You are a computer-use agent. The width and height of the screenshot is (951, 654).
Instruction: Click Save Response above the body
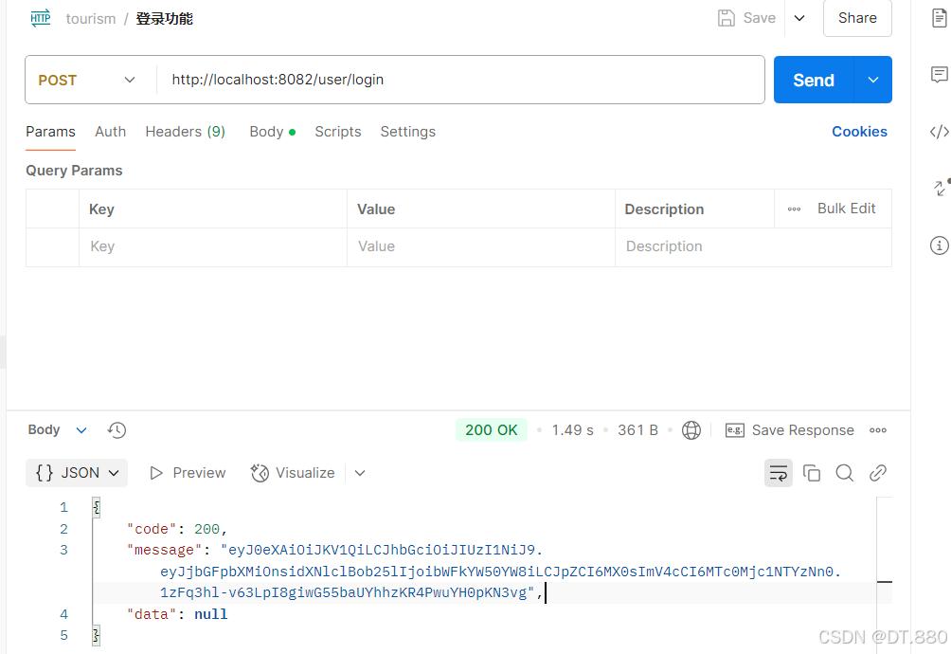tap(800, 429)
